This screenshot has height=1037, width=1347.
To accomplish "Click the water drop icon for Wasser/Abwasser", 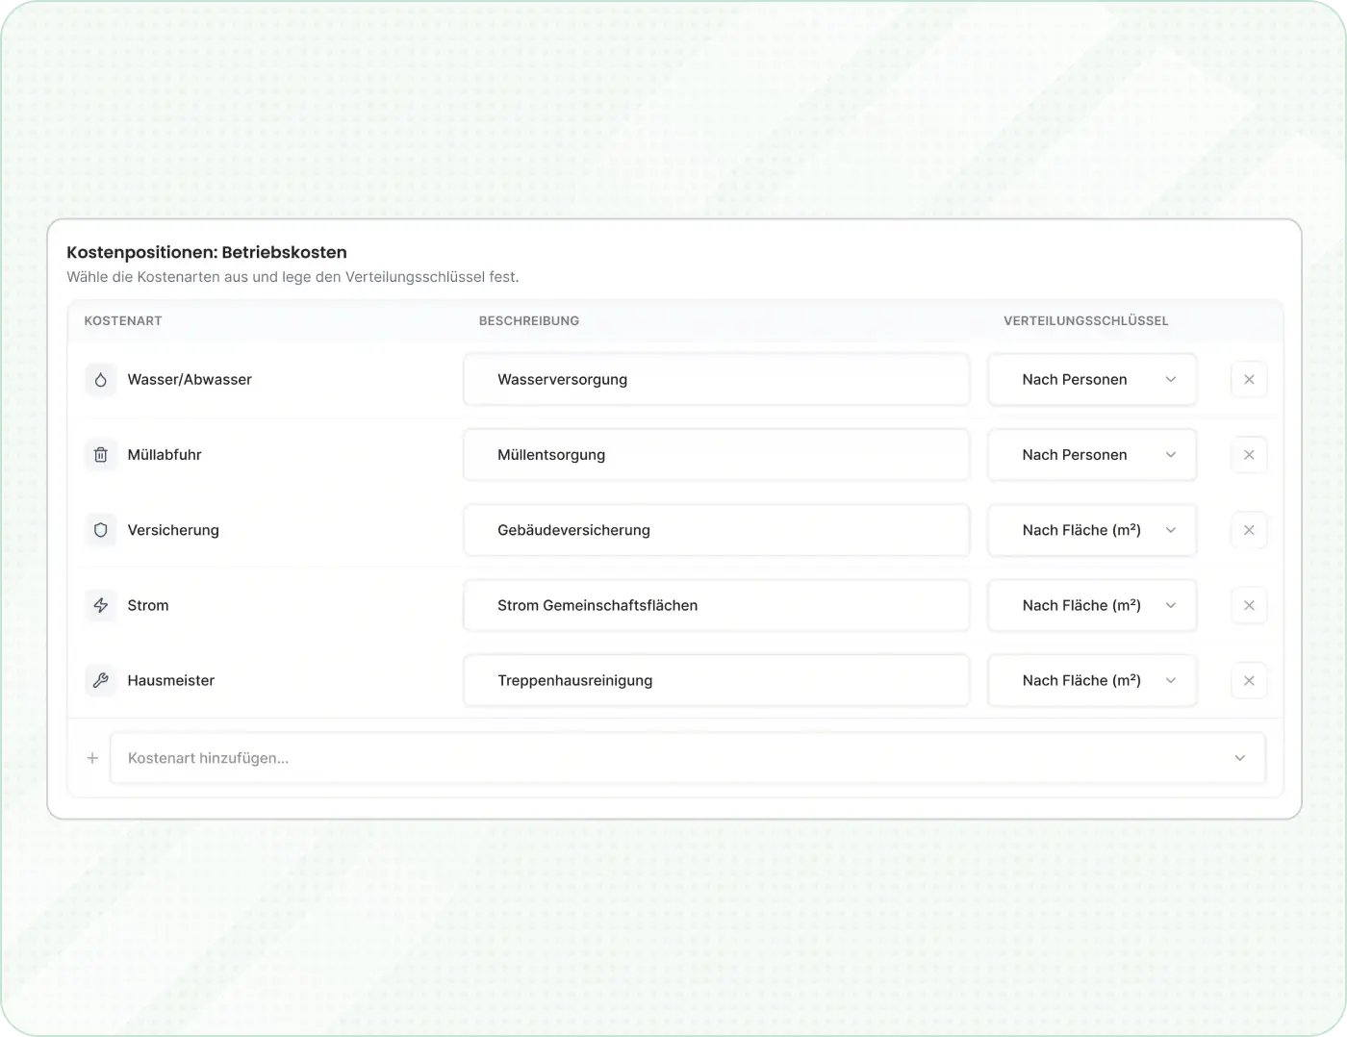I will click(100, 380).
